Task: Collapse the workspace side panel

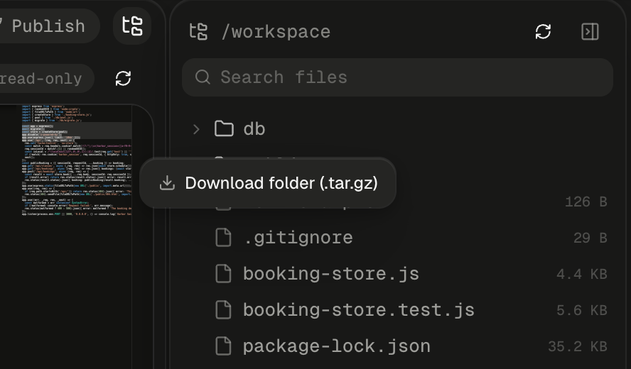Action: coord(590,32)
